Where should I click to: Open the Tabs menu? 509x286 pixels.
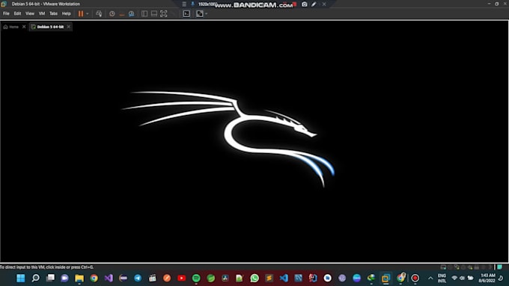click(54, 13)
